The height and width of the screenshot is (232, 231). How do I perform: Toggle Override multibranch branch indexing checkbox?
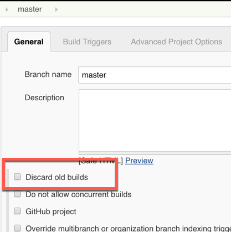tap(17, 228)
